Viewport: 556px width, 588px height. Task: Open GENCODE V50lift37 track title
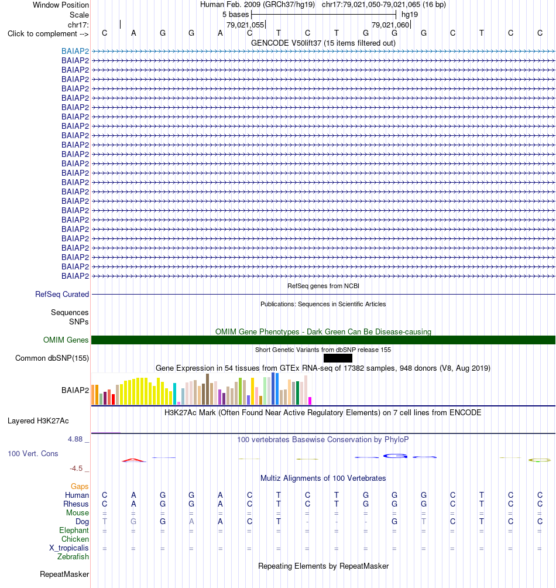[x=323, y=43]
